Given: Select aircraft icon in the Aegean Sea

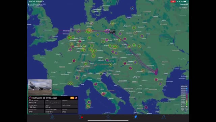Looking at the screenshot, I should click(146, 107).
